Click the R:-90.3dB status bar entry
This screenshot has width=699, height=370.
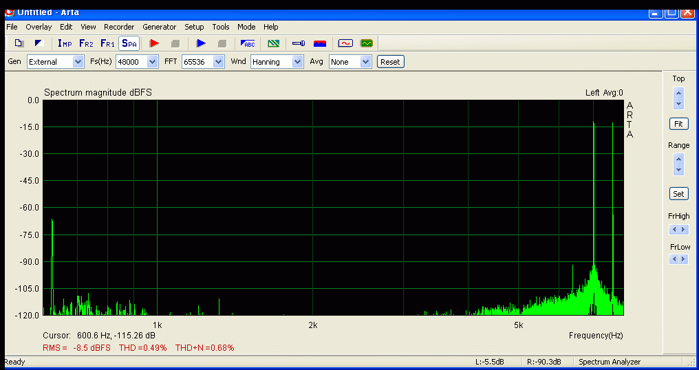544,362
